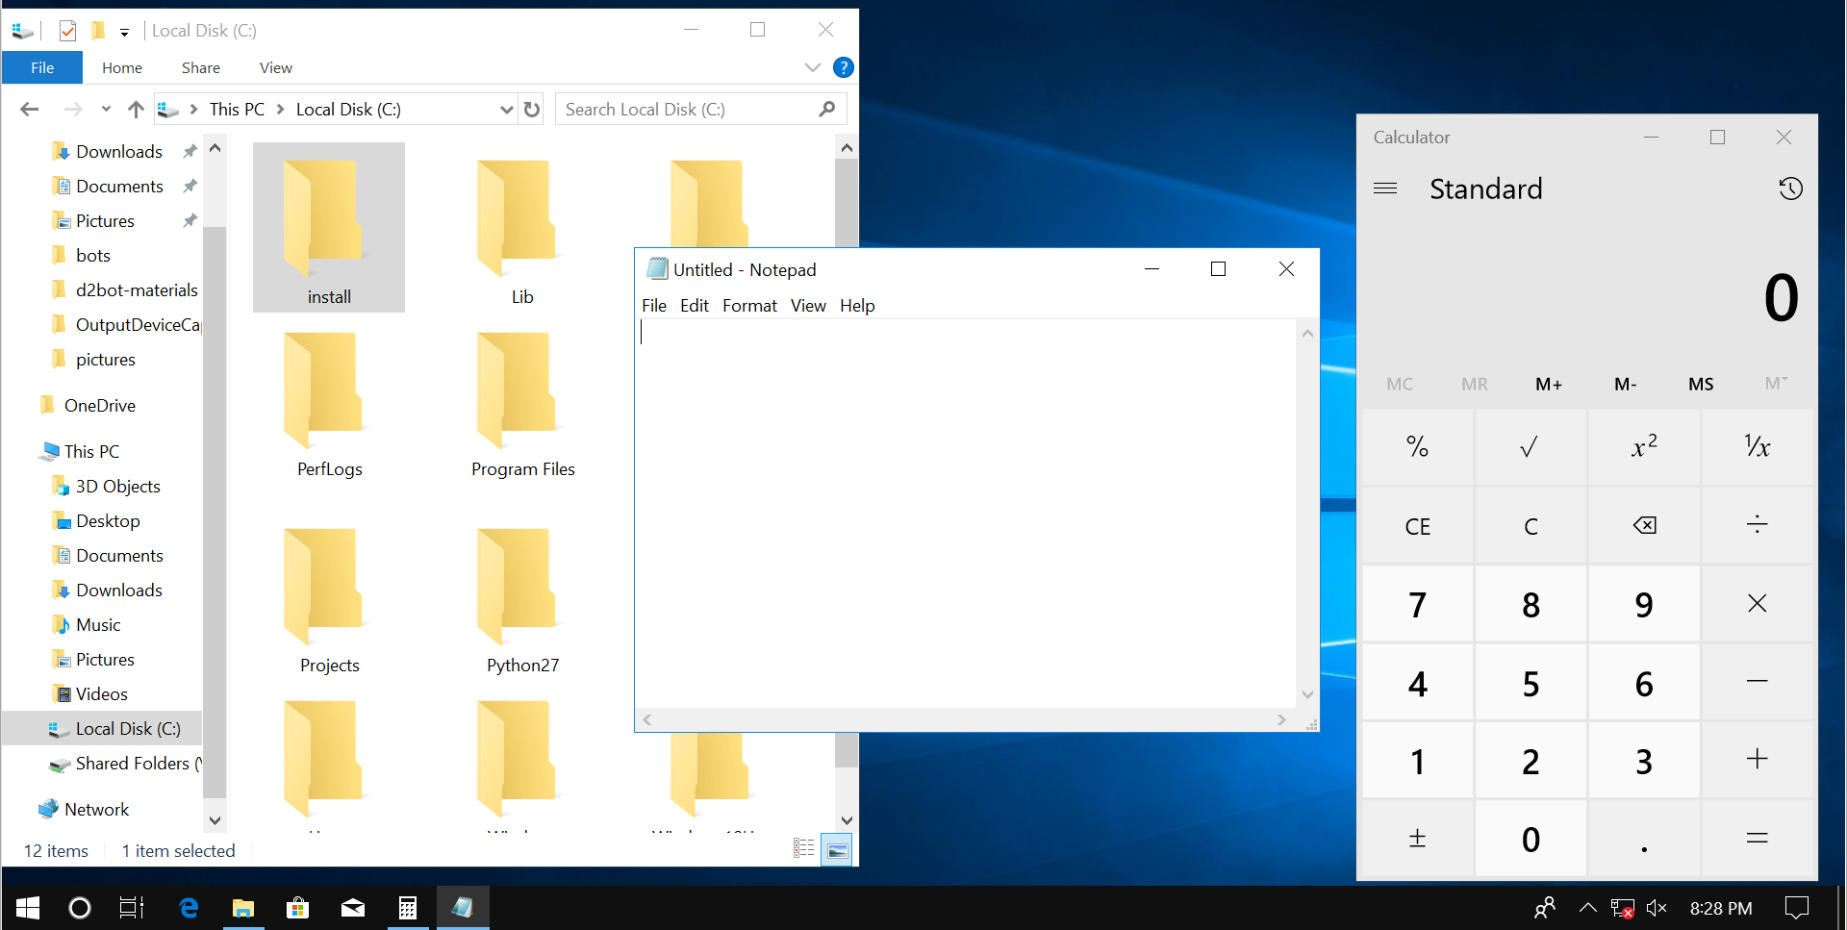Toggle the plus/minus sign in Calculator
Image resolution: width=1847 pixels, height=930 pixels.
click(1417, 839)
